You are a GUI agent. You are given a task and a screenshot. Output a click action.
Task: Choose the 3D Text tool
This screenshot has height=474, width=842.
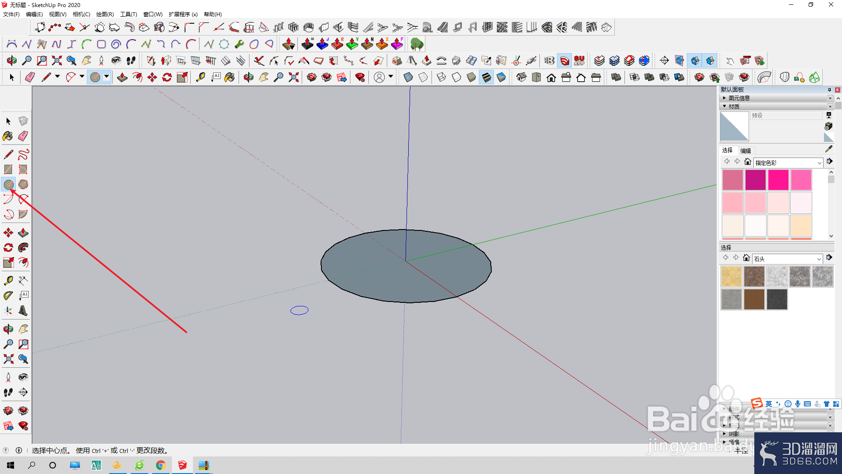click(23, 311)
